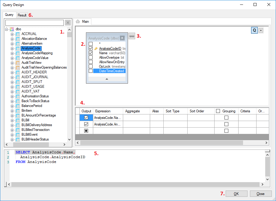The width and height of the screenshot is (276, 201).
Task: Remove the AnalysisCode card via its X icon
Action: point(122,38)
